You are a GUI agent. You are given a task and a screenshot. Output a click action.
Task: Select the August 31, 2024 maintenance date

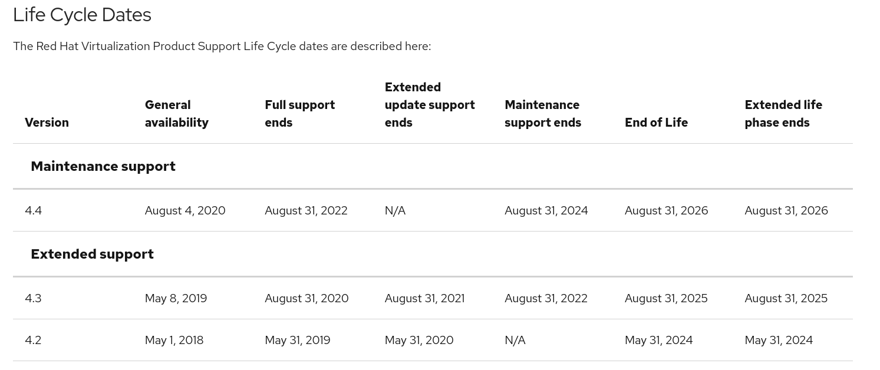546,210
